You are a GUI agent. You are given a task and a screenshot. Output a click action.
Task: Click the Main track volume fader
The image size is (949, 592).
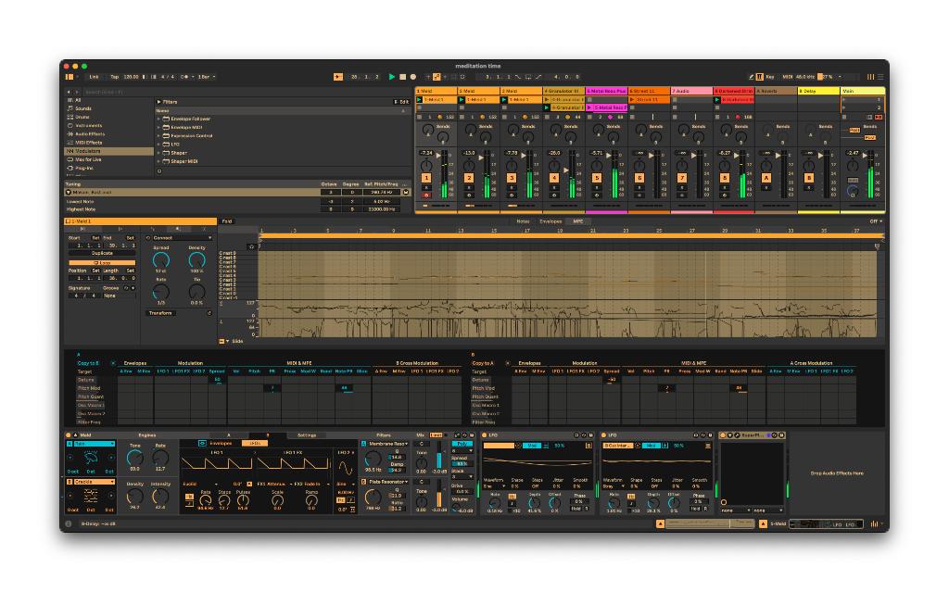coord(865,156)
